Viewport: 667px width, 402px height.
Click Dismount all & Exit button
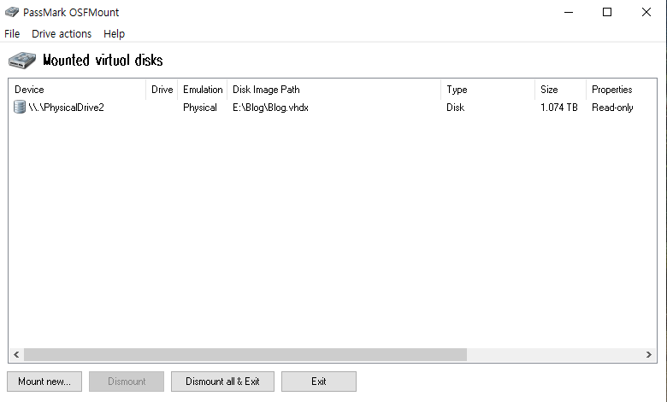point(222,382)
